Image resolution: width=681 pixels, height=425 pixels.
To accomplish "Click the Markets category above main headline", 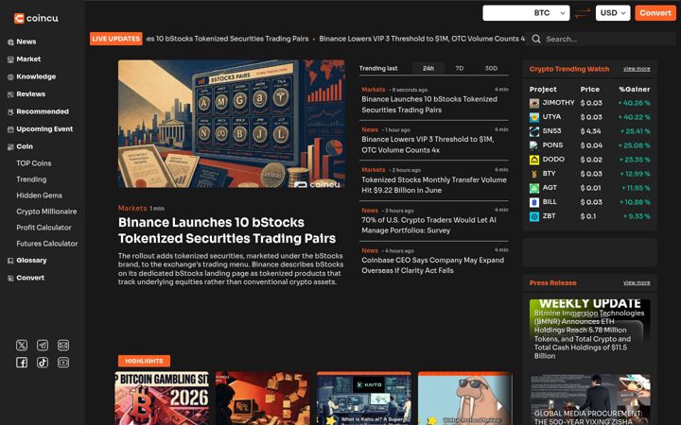I will click(x=132, y=208).
